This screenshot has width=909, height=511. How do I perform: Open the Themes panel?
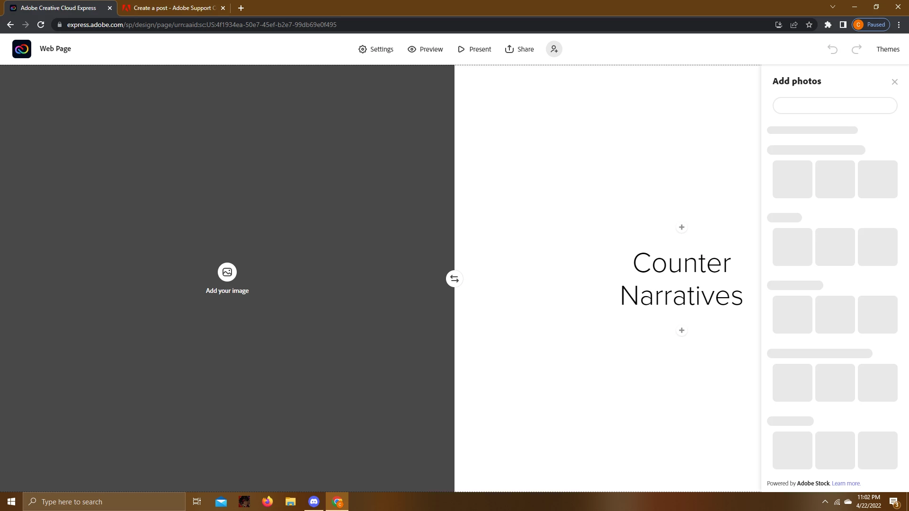click(x=888, y=49)
